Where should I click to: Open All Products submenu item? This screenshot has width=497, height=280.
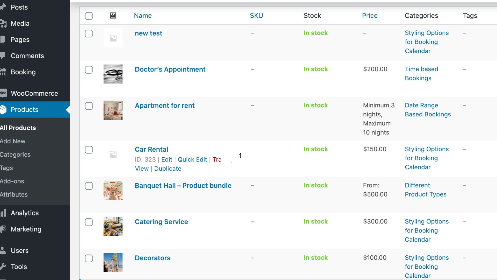pos(18,128)
